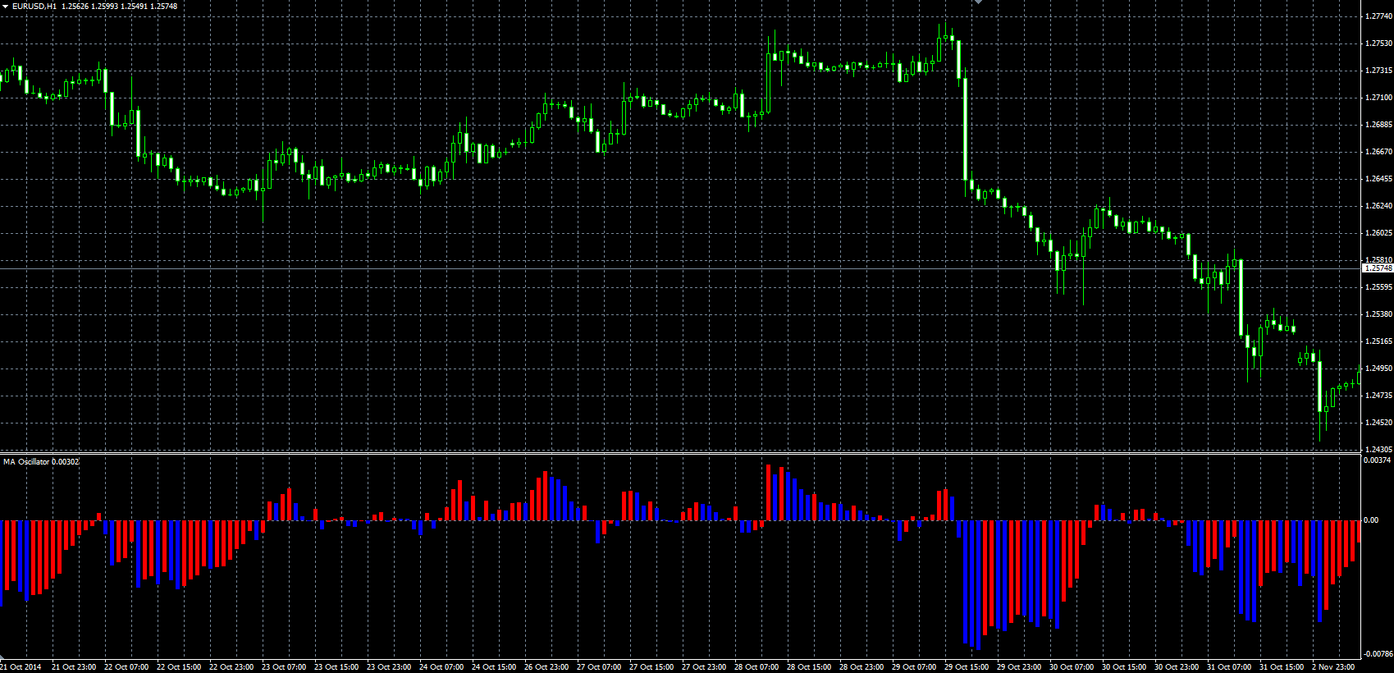This screenshot has width=1394, height=673.
Task: Click the 23 Oct 23:00 time label
Action: pyautogui.click(x=389, y=667)
